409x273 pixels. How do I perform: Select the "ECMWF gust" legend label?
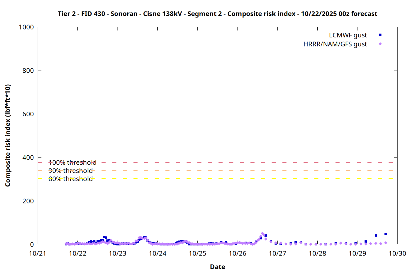[x=348, y=35]
